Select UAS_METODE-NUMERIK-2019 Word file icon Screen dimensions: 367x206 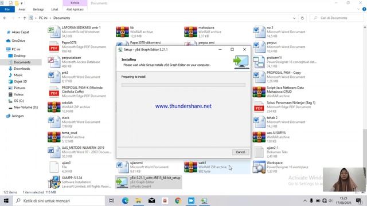tap(54, 152)
